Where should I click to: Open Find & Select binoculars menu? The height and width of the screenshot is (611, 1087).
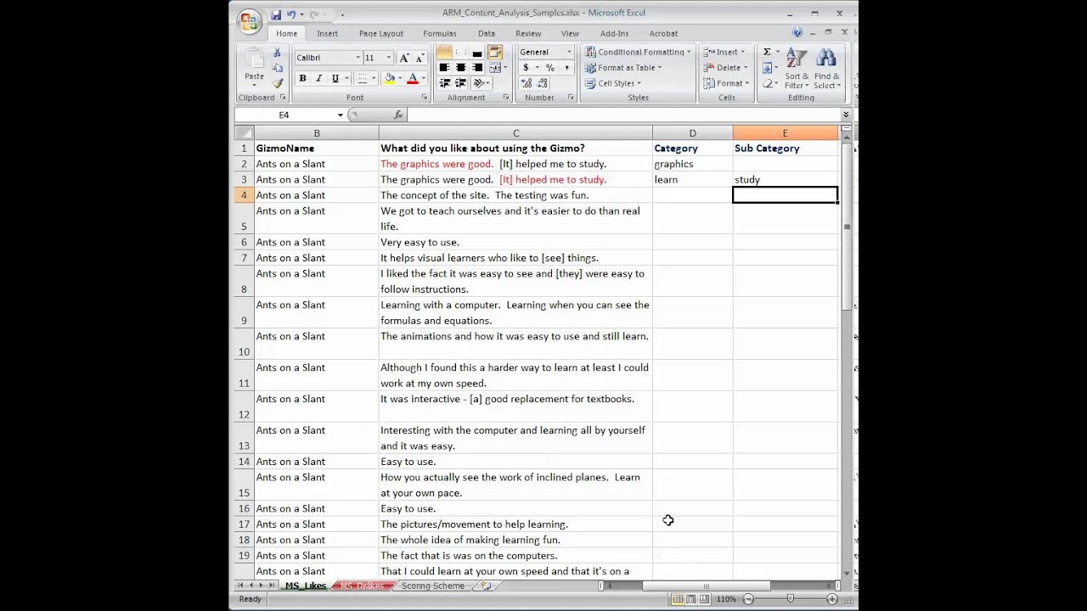825,68
